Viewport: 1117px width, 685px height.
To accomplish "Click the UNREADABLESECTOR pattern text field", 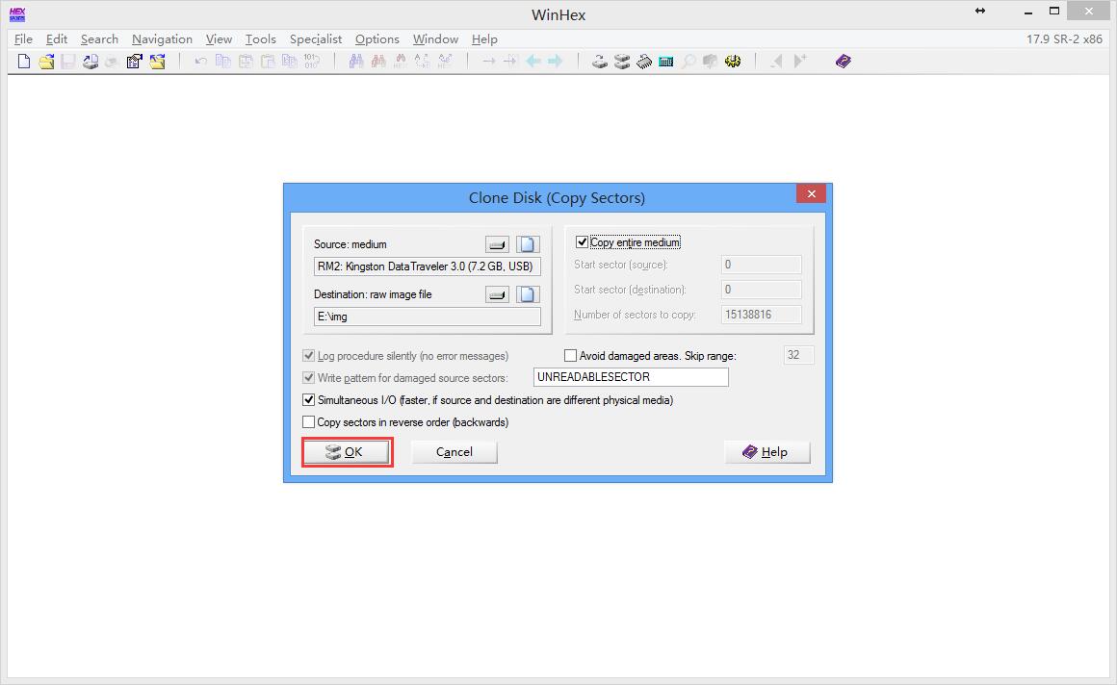I will [x=631, y=377].
